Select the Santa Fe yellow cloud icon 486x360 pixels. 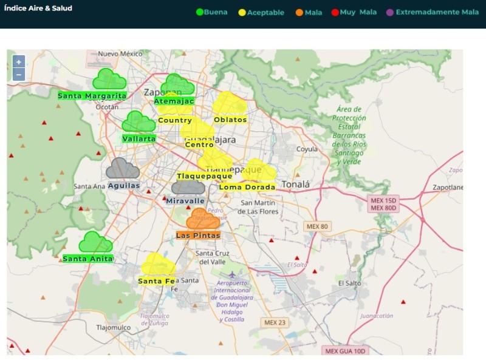click(x=157, y=265)
